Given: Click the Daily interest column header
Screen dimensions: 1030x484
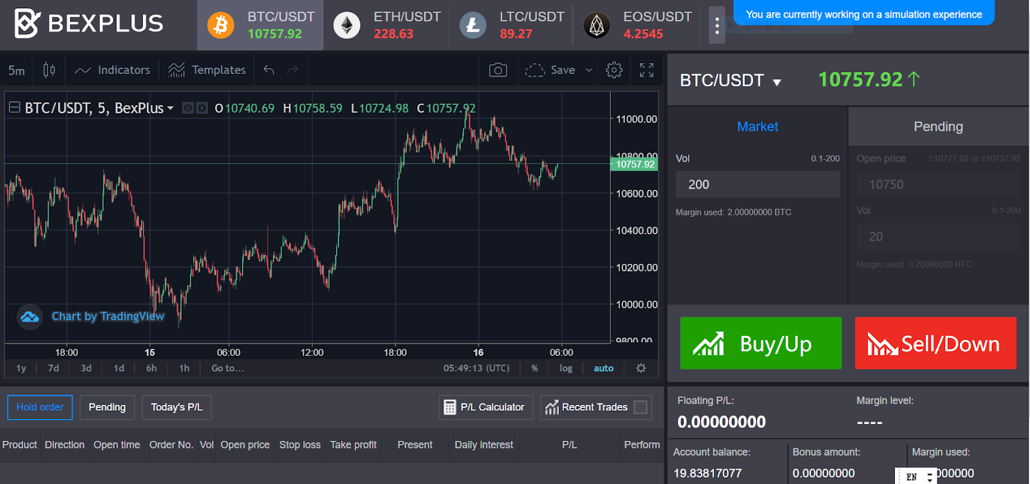Looking at the screenshot, I should click(x=484, y=445).
